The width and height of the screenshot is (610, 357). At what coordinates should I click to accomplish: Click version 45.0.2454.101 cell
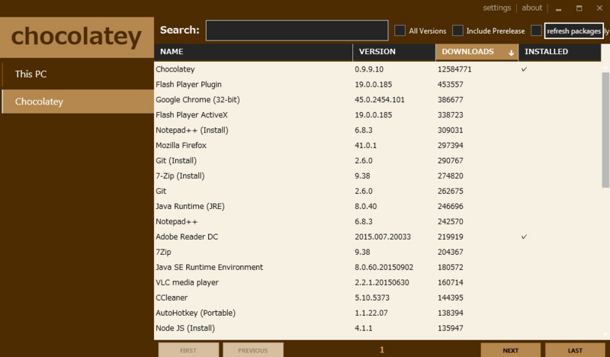pos(379,100)
